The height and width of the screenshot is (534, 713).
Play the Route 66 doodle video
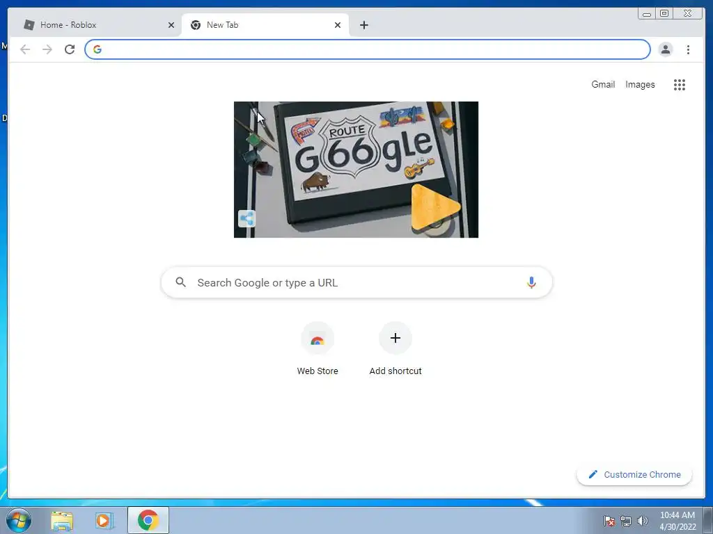(x=434, y=207)
